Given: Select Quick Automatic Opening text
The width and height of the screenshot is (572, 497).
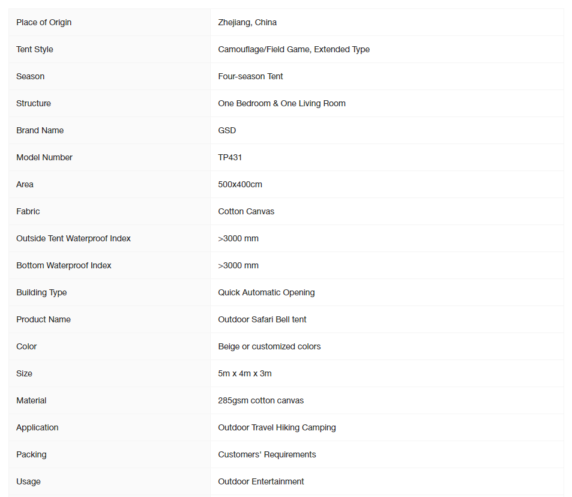Looking at the screenshot, I should click(x=266, y=292).
